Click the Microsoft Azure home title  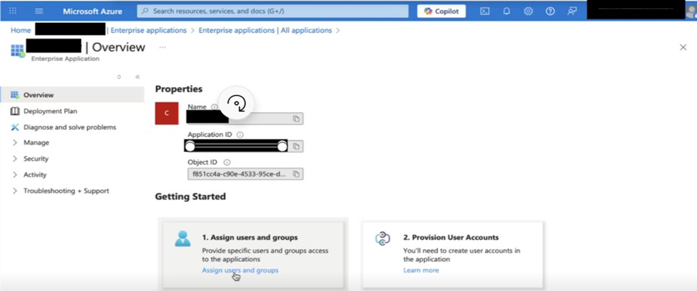coord(92,11)
